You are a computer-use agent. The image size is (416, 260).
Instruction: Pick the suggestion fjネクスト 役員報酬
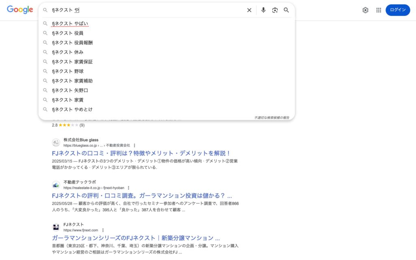click(72, 43)
